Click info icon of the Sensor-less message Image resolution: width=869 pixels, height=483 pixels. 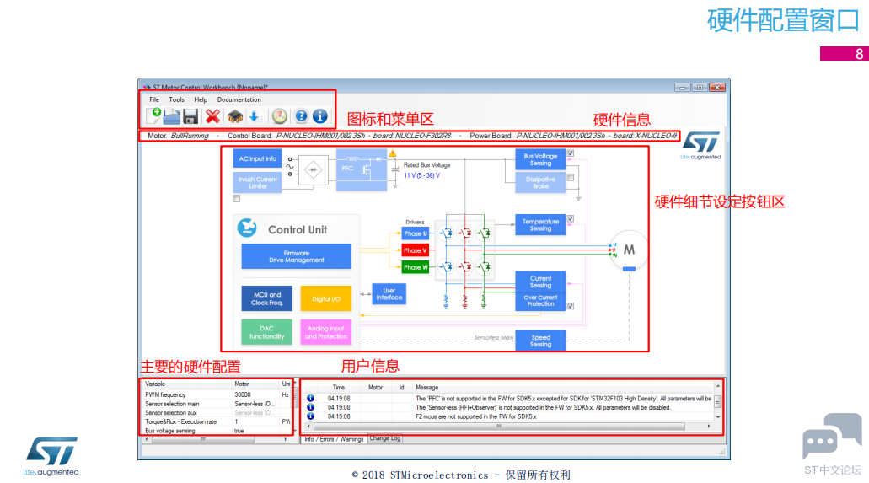(x=310, y=407)
